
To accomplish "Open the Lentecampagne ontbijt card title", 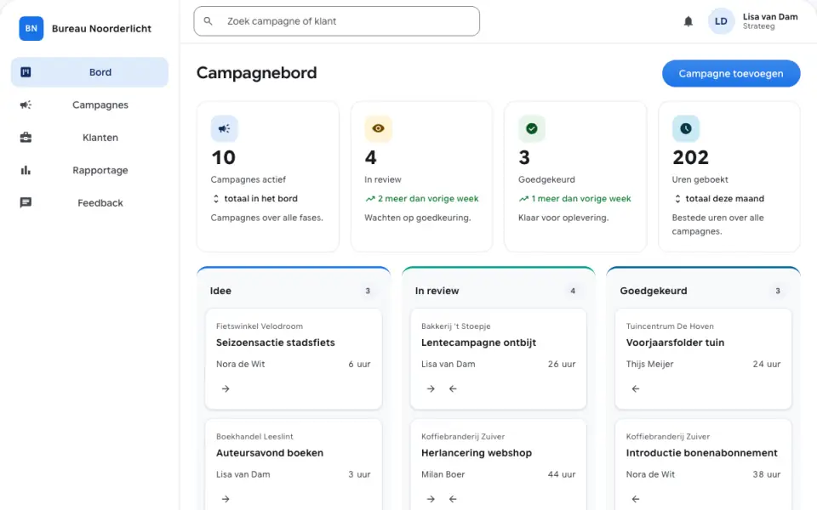I will 479,343.
